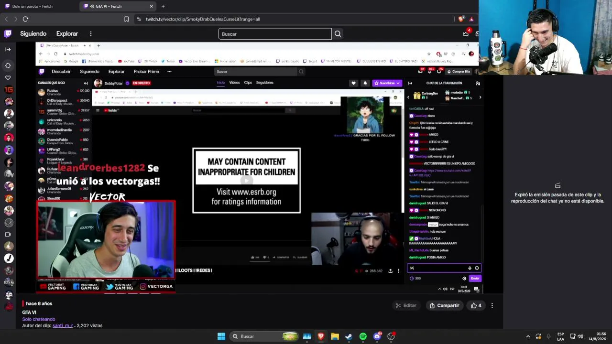This screenshot has height=344, width=612.
Task: Open File Explorer from the taskbar
Action: coord(335,336)
